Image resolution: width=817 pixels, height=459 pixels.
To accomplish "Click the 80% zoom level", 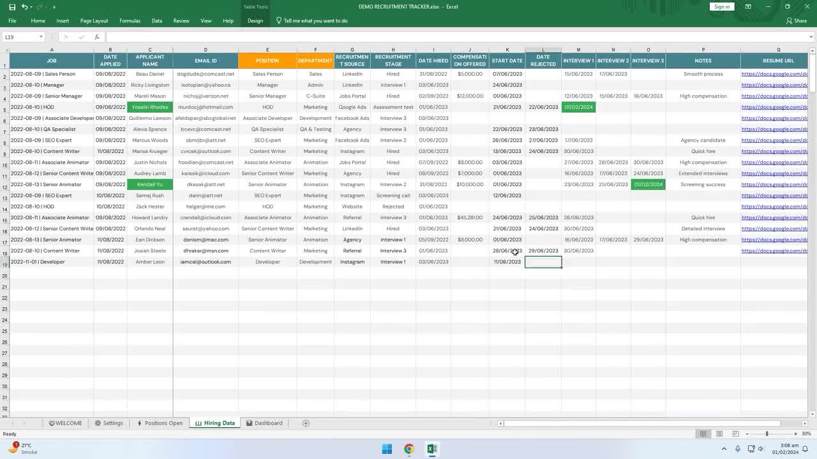I will pyautogui.click(x=807, y=434).
